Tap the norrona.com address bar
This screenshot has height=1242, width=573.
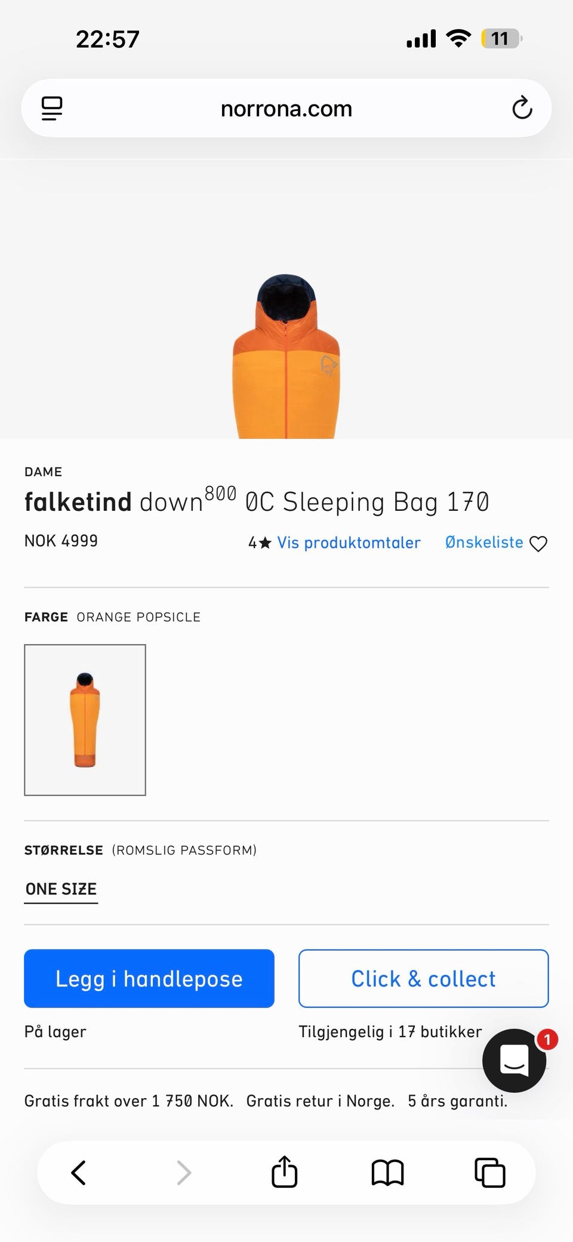pyautogui.click(x=286, y=109)
